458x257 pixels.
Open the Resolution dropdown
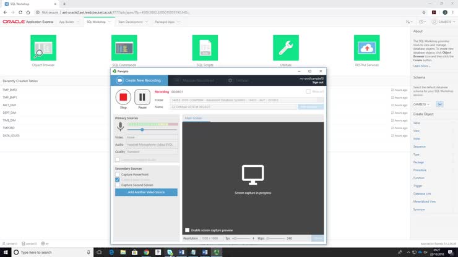(x=212, y=238)
